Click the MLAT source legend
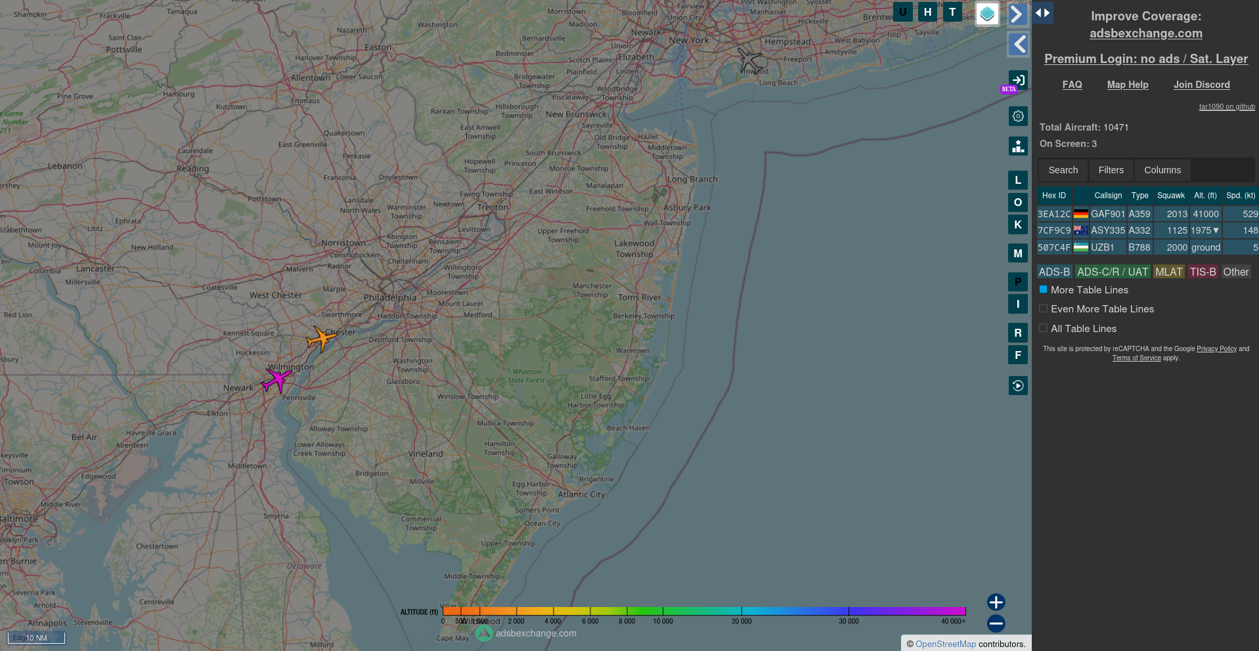 click(x=1169, y=272)
